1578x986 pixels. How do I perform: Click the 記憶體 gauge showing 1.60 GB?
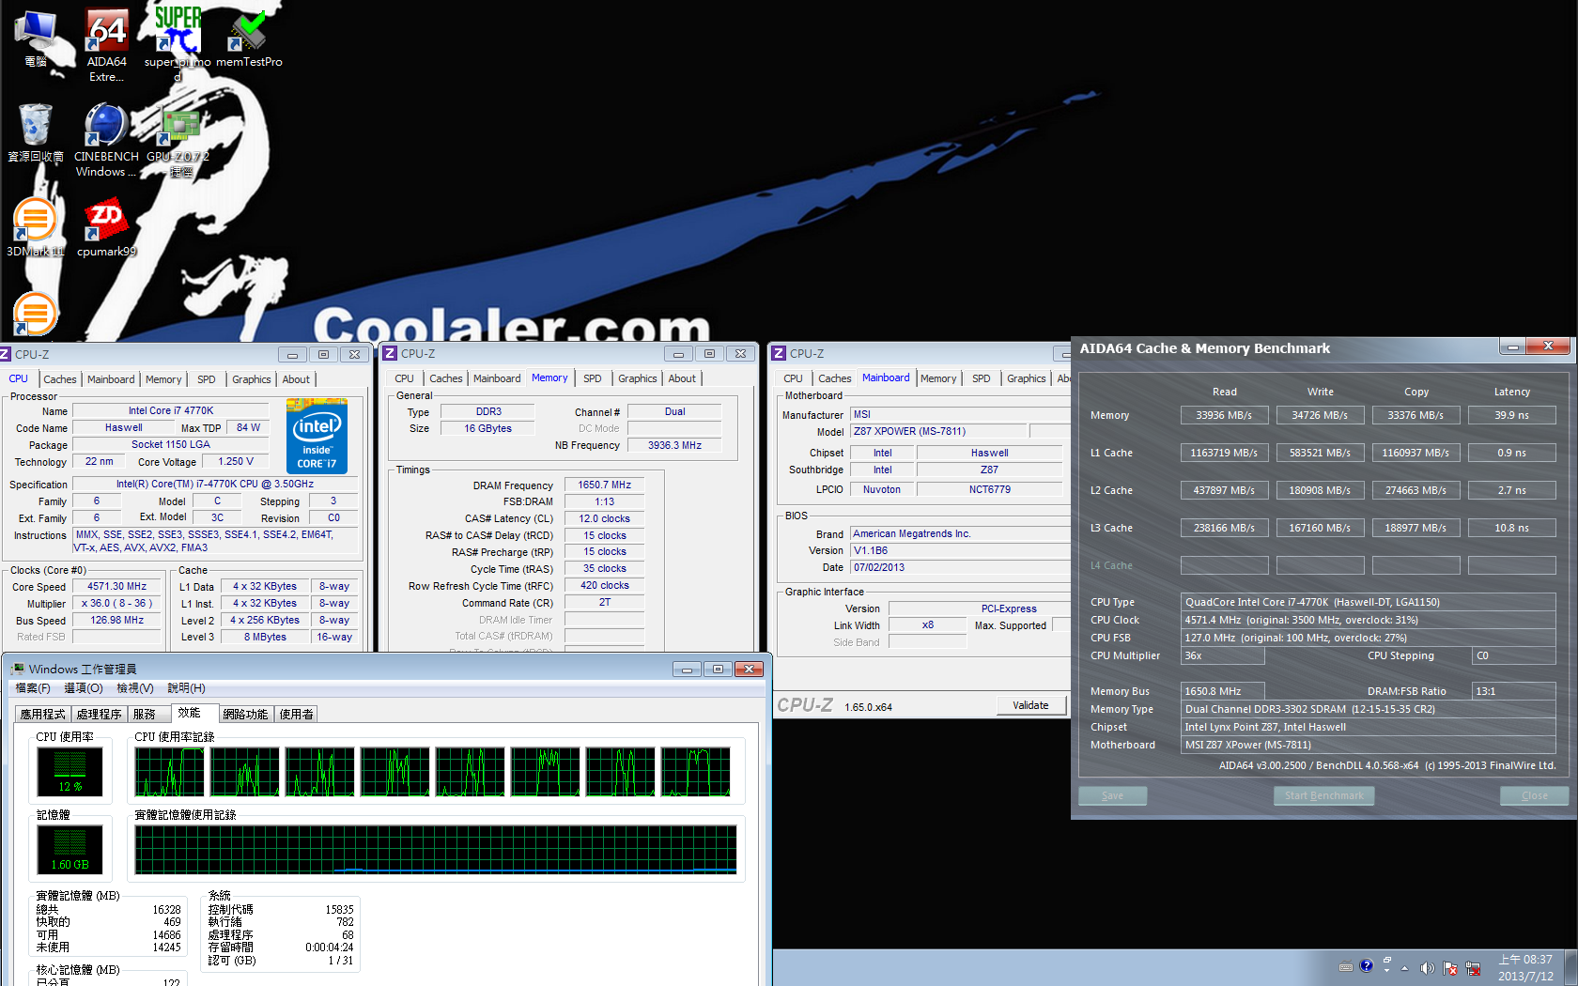coord(70,850)
